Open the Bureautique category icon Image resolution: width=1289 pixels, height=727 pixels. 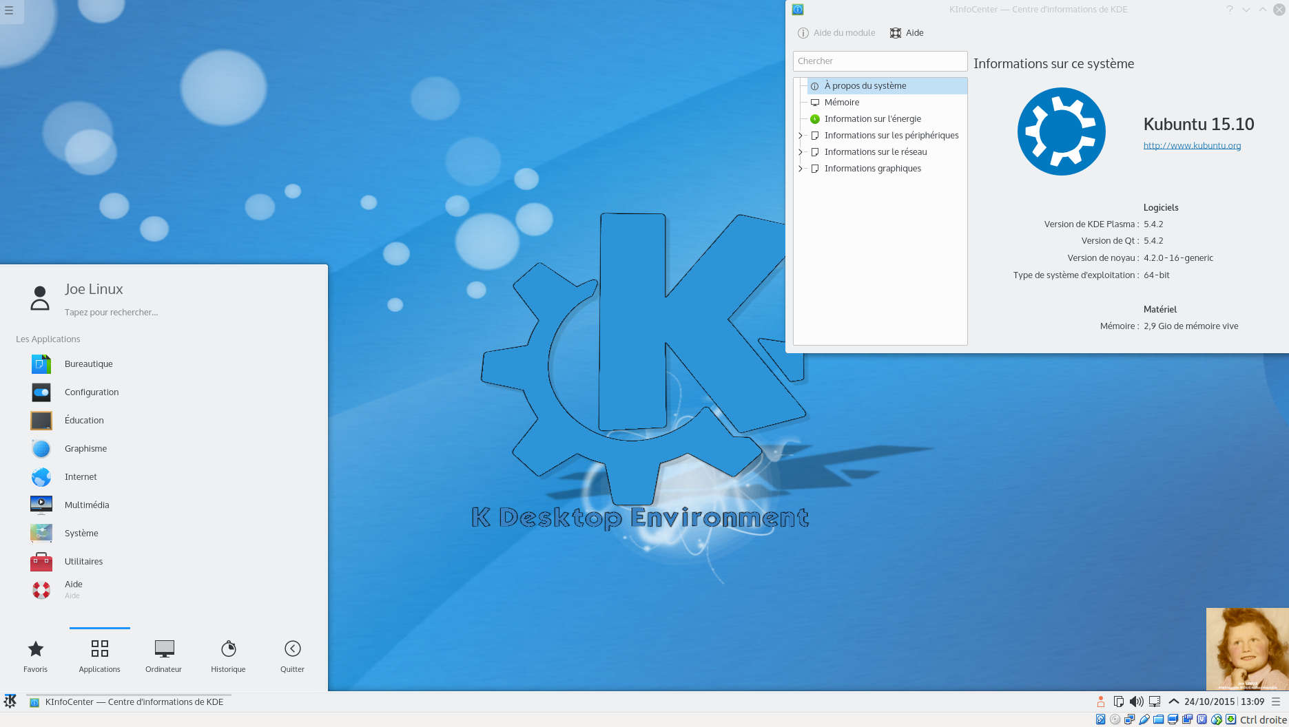tap(41, 364)
